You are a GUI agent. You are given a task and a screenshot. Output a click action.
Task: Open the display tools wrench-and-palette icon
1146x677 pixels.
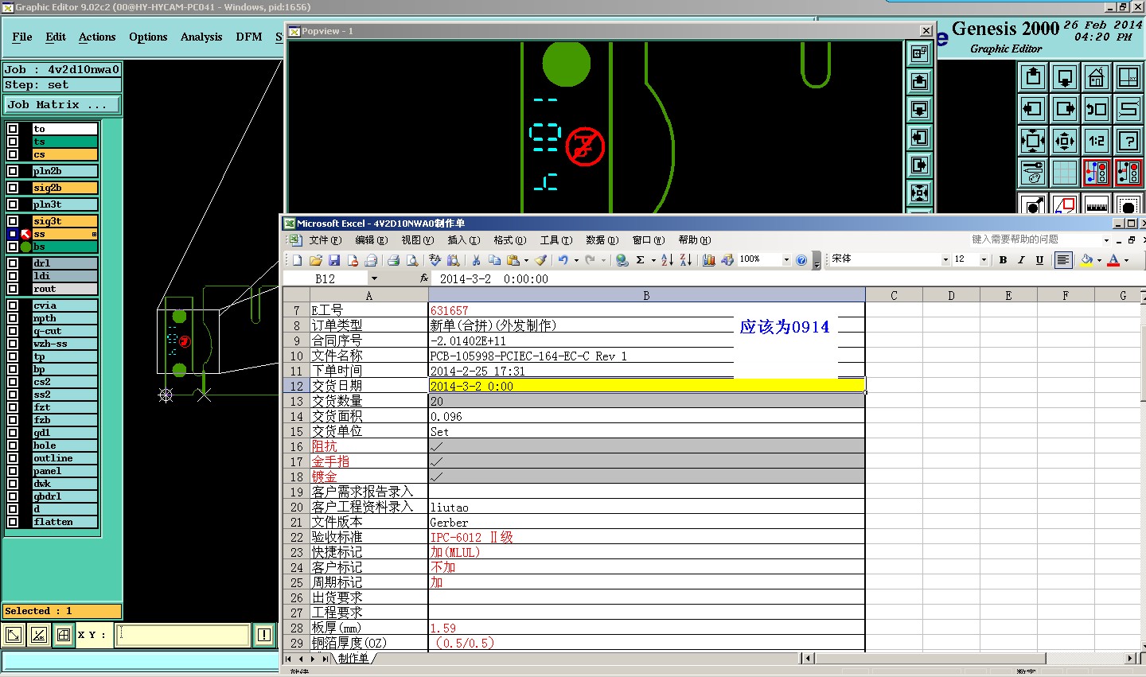[x=1033, y=173]
